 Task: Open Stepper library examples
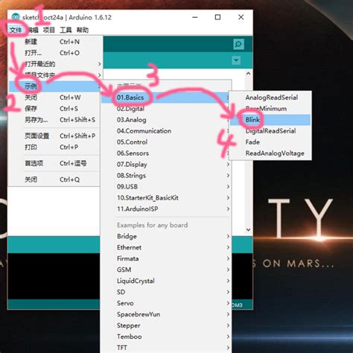click(166, 325)
